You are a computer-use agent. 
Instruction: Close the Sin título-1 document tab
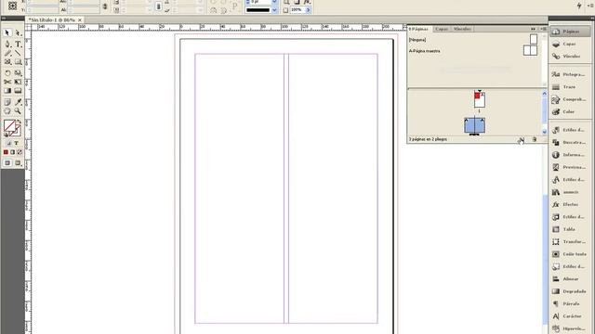(80, 19)
